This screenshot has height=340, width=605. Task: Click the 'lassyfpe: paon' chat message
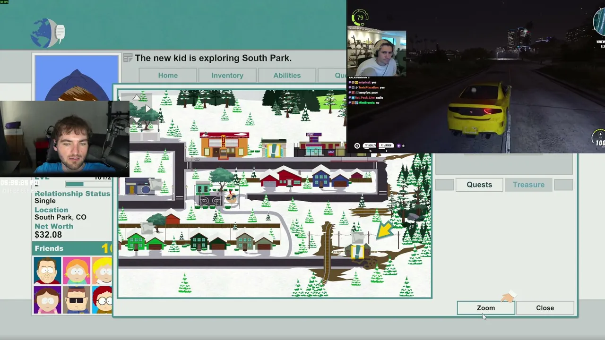pyautogui.click(x=364, y=93)
